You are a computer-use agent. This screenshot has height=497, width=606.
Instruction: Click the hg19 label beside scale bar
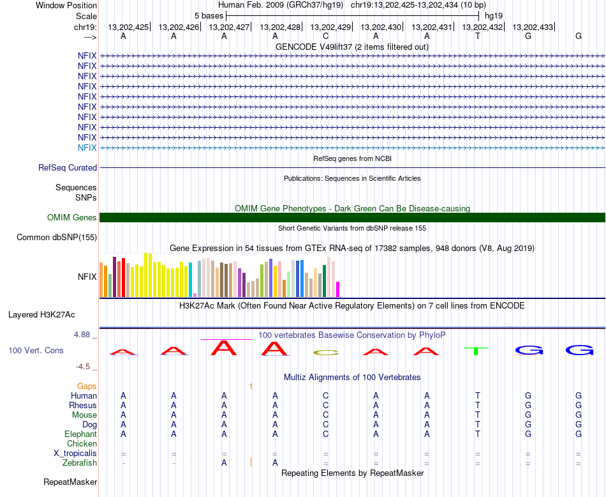[494, 16]
